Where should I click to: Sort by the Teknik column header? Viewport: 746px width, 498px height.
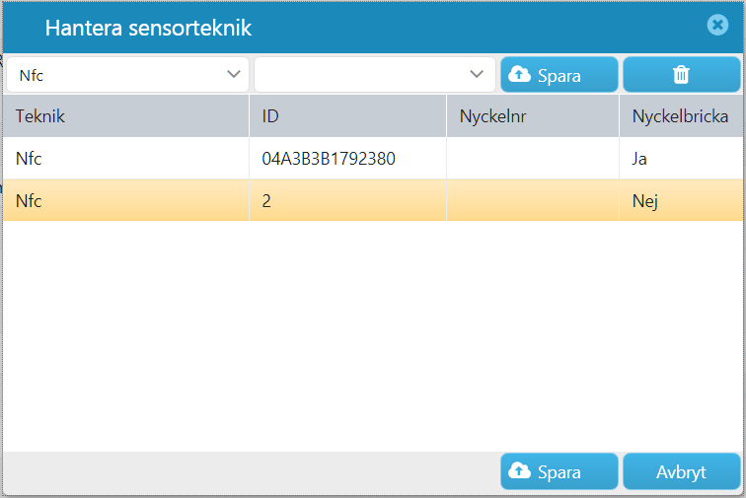click(126, 116)
